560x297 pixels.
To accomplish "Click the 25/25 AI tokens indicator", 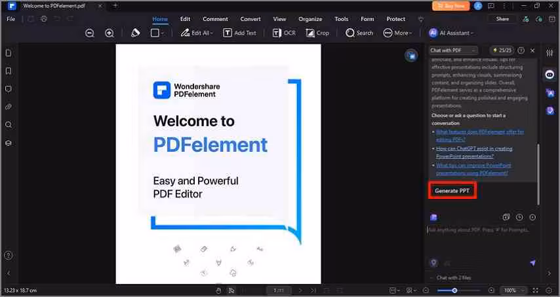I will click(502, 50).
